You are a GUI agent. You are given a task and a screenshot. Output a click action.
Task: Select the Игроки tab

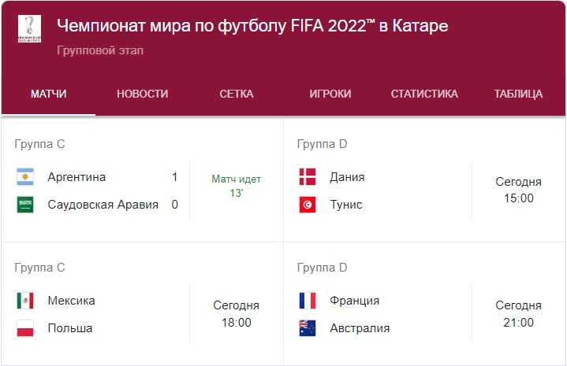(x=330, y=94)
